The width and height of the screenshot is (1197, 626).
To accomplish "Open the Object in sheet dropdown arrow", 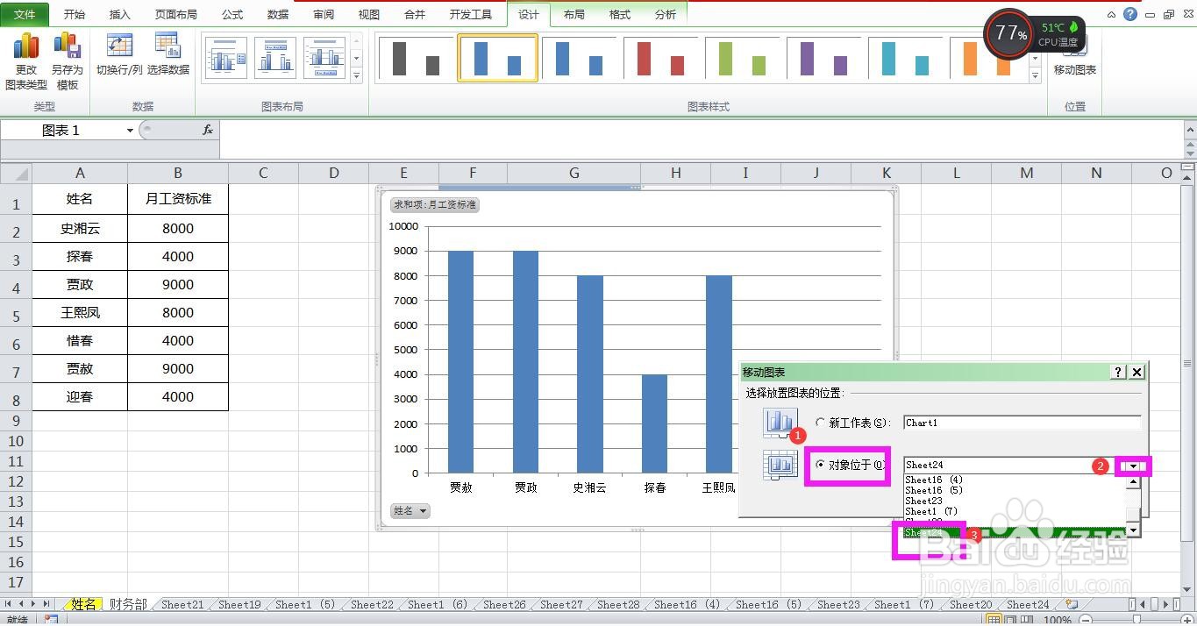I will (x=1133, y=466).
